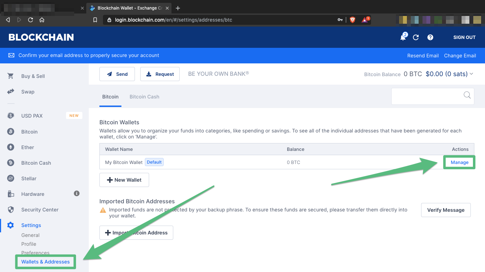485x272 pixels.
Task: Select the Bitcoin tab
Action: click(110, 97)
